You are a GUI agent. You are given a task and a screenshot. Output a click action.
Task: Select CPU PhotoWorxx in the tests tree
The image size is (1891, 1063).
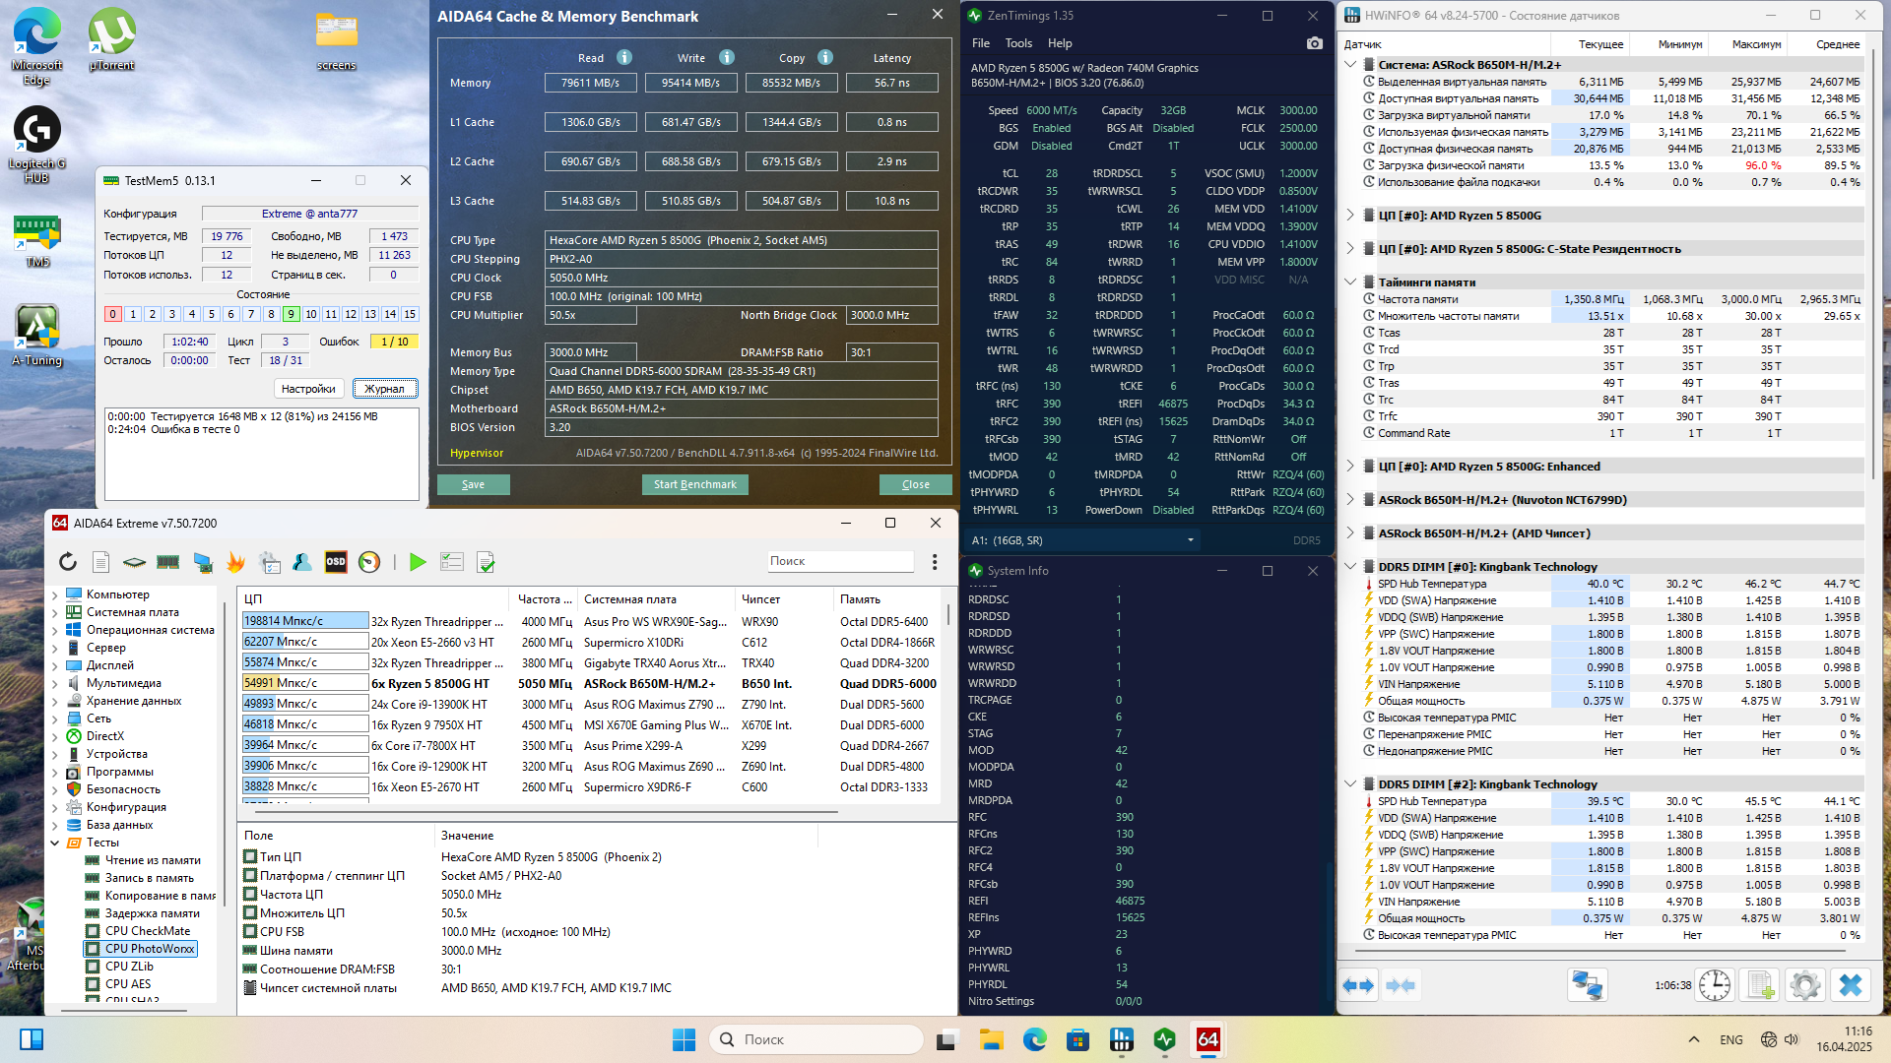pos(150,949)
